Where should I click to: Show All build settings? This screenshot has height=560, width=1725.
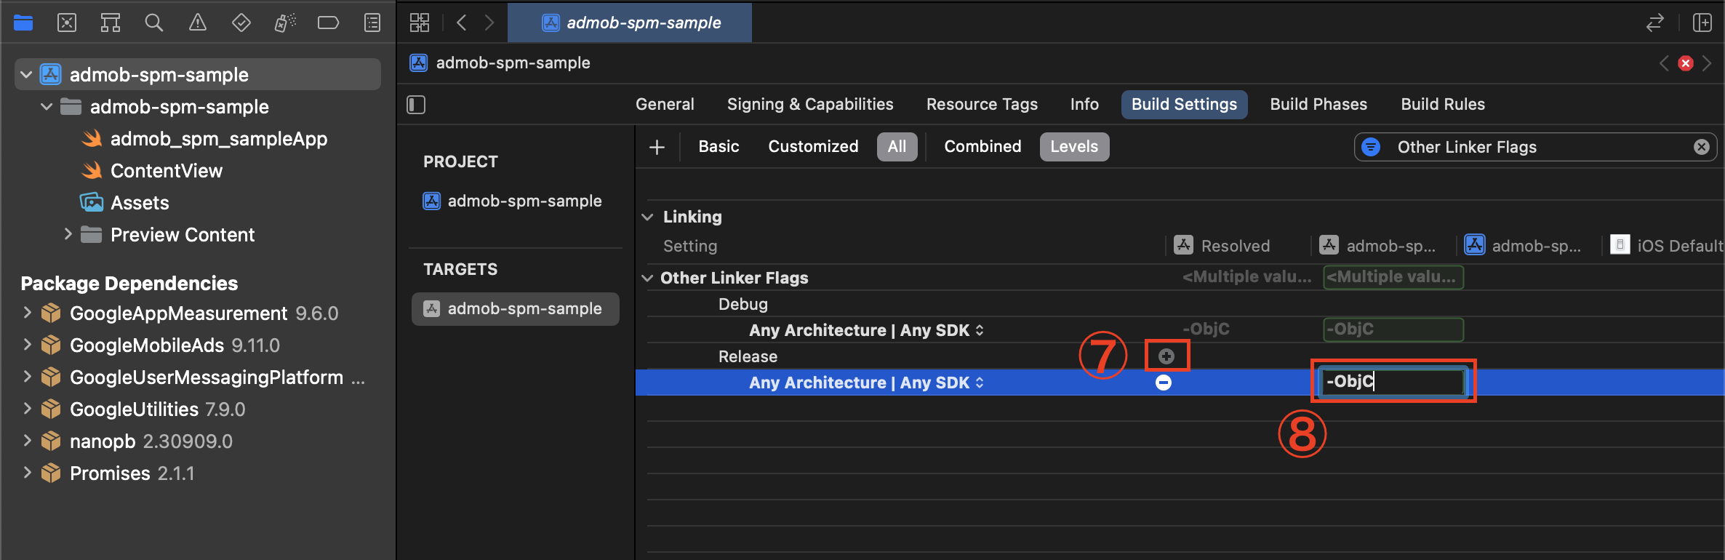pos(897,147)
